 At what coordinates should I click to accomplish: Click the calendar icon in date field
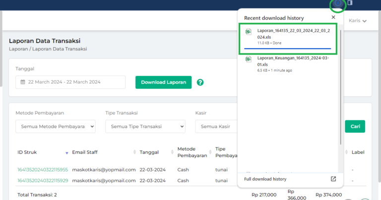click(23, 82)
